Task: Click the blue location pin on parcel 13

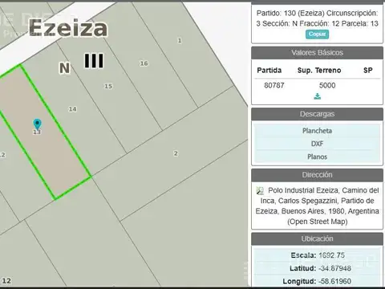Action: pos(37,124)
